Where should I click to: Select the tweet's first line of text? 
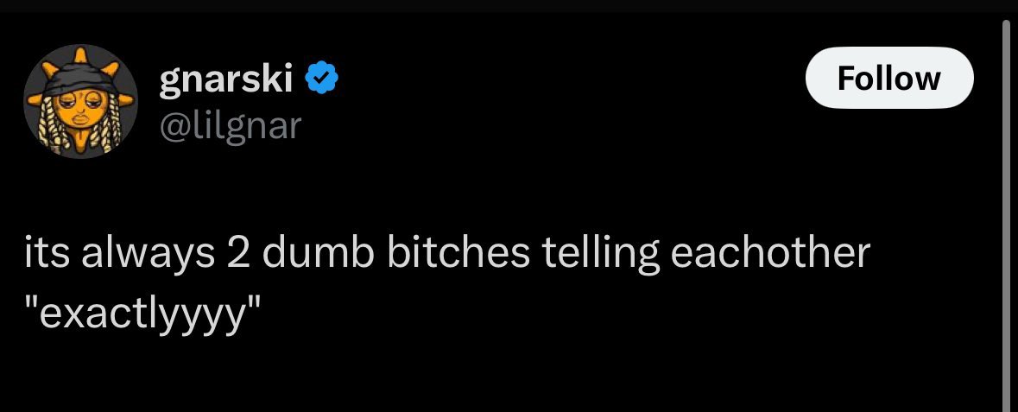pos(446,254)
